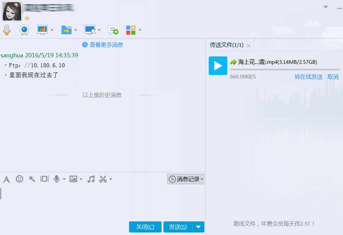The height and width of the screenshot is (235, 343).
Task: Open font settings with the A icon
Action: pyautogui.click(x=6, y=179)
